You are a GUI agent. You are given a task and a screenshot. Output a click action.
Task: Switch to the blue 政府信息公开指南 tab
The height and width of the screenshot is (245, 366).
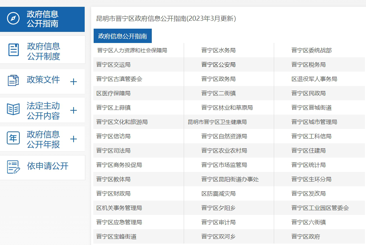123,36
